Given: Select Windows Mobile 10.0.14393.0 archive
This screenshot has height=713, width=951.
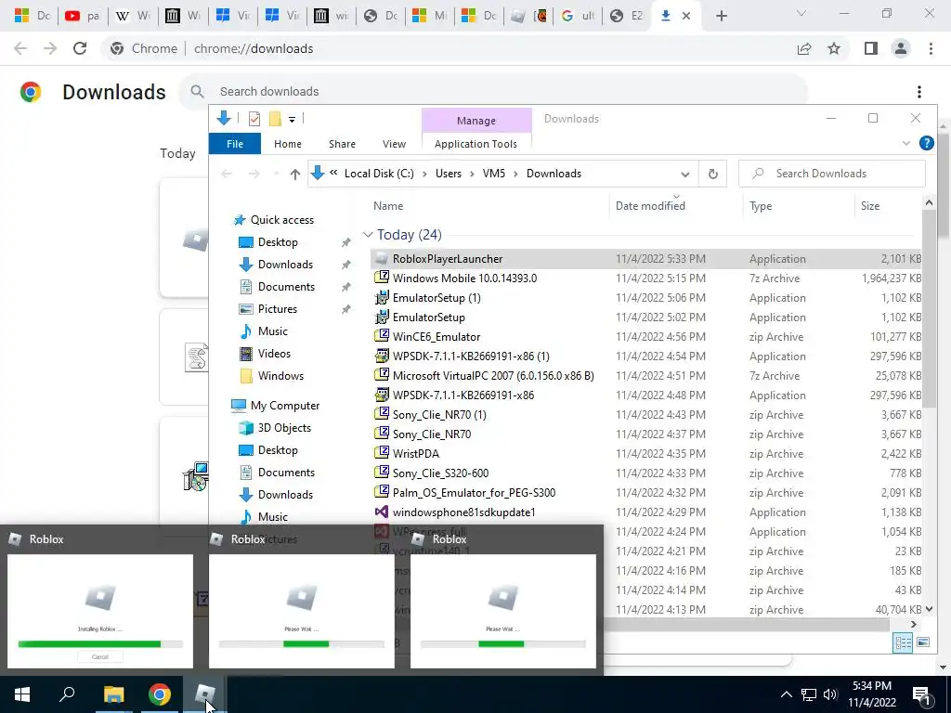Looking at the screenshot, I should tap(645, 279).
